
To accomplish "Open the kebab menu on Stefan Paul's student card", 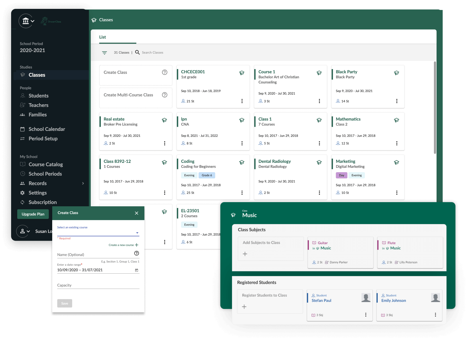I will pos(365,314).
